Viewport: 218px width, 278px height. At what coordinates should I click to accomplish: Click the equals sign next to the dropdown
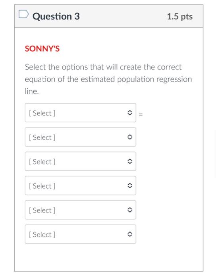(x=141, y=114)
